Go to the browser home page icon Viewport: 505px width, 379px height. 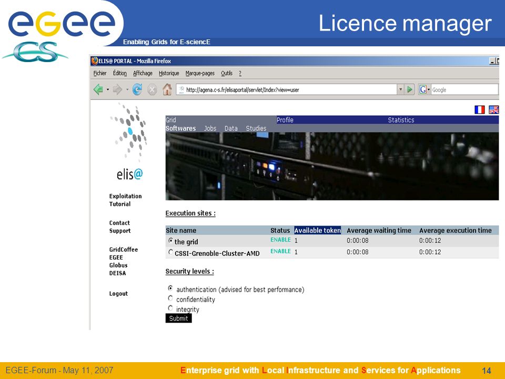167,89
